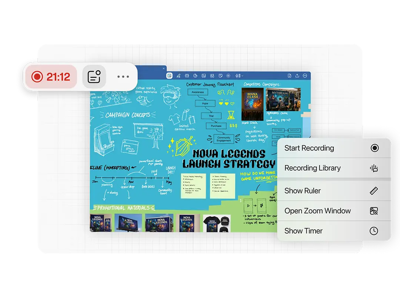
Task: Open the elements tool with four shapes
Action: [212, 75]
